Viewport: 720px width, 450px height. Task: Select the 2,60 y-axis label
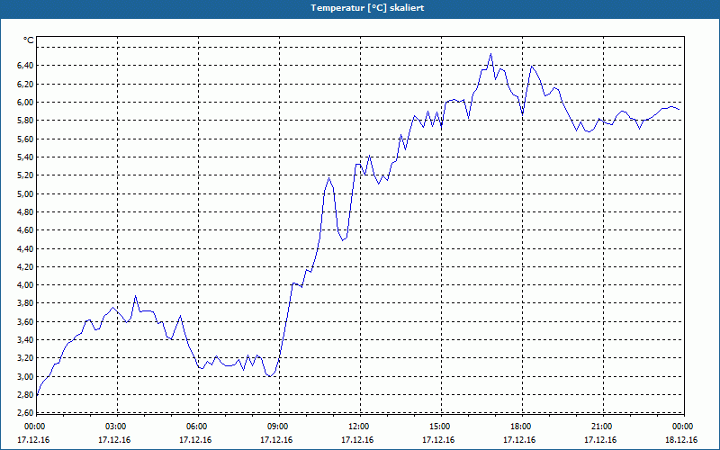[25, 412]
